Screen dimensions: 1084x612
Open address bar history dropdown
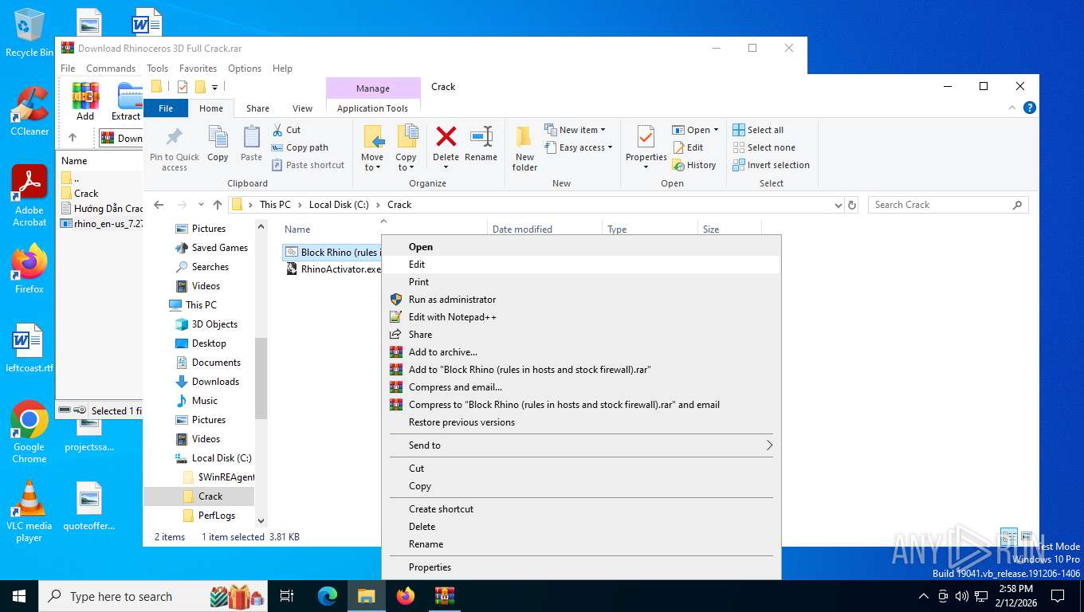pos(838,205)
